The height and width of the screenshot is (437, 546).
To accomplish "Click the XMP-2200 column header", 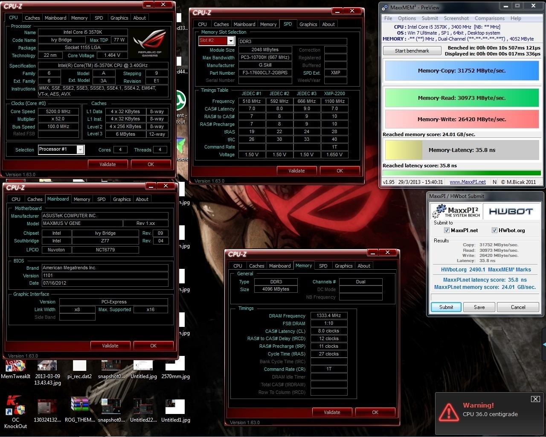I will [334, 94].
